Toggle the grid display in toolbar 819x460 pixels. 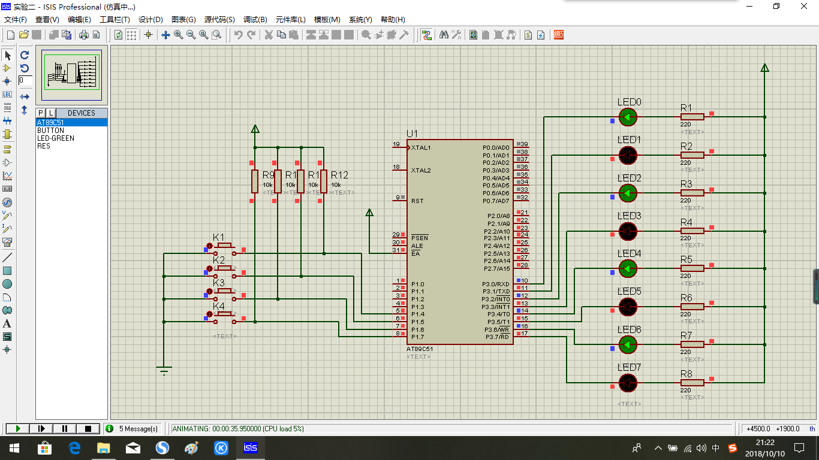pos(131,35)
